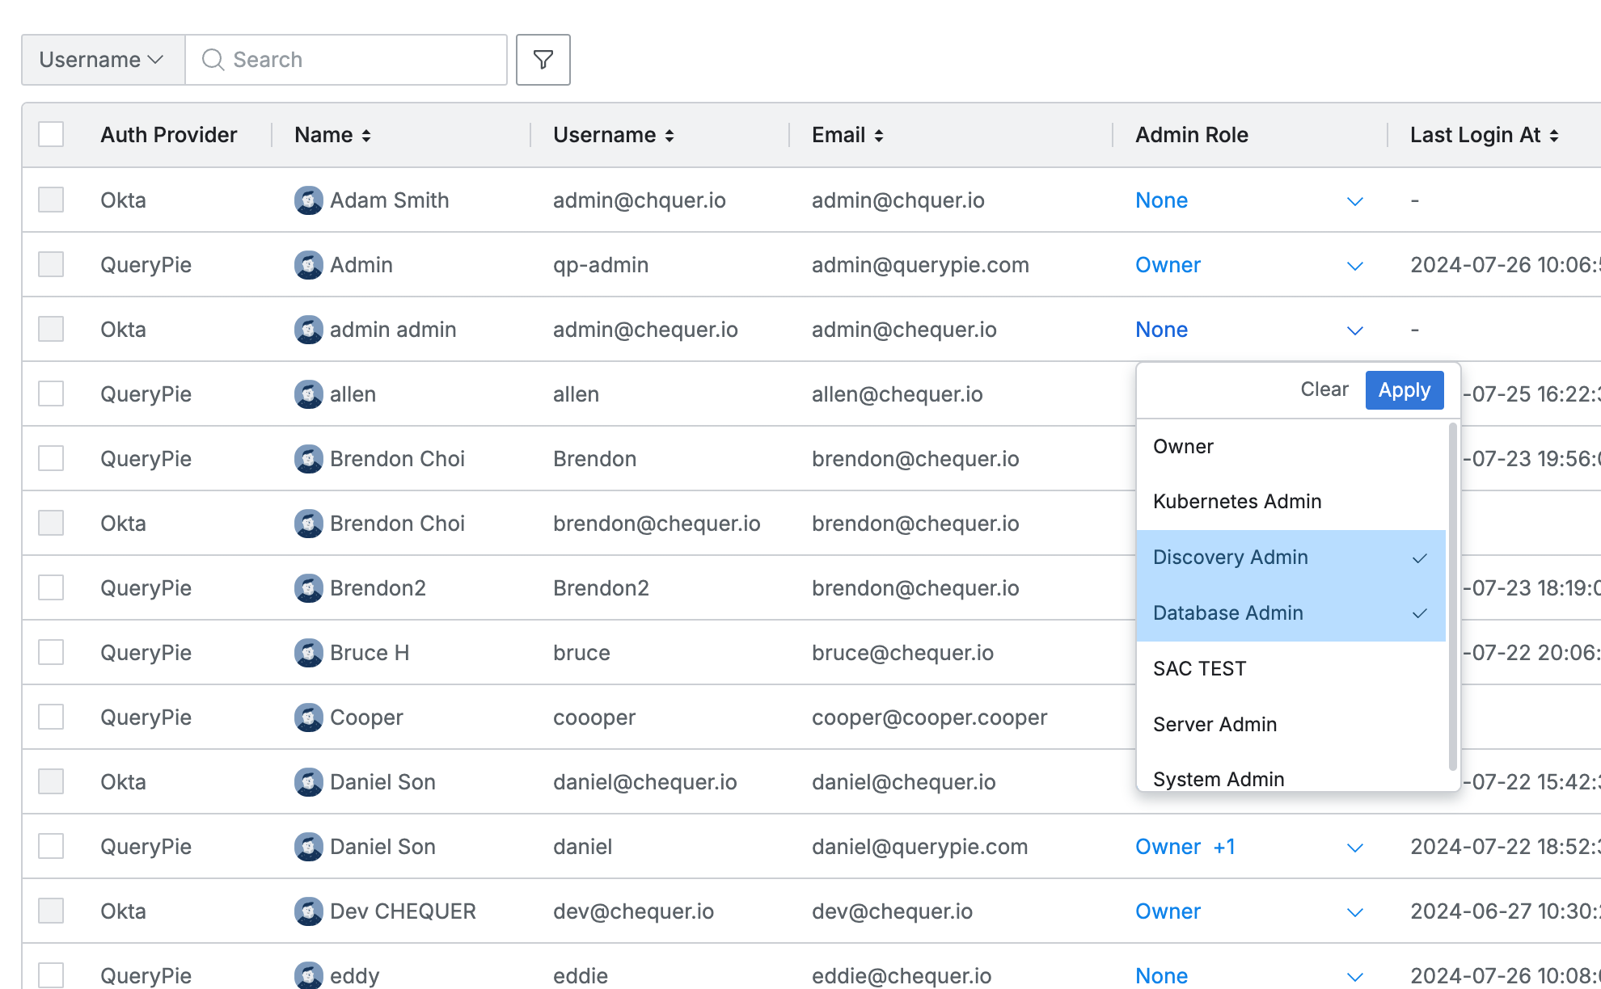The width and height of the screenshot is (1601, 989).
Task: Click the Username column sort icon
Action: (670, 135)
